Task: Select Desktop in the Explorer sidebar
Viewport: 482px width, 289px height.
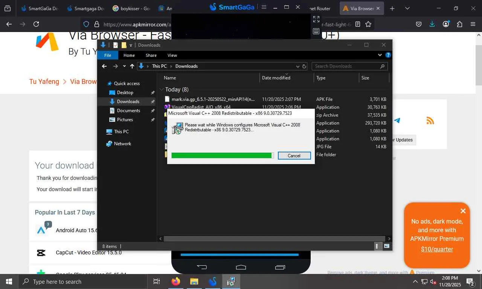Action: tap(125, 93)
